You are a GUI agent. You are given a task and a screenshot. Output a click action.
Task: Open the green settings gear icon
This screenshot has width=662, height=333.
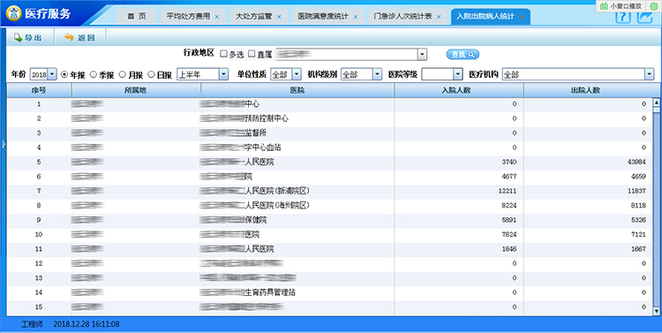(x=654, y=6)
